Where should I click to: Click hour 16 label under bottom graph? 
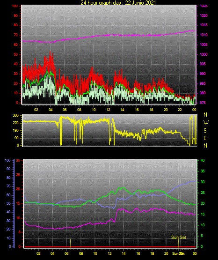[x=138, y=253]
